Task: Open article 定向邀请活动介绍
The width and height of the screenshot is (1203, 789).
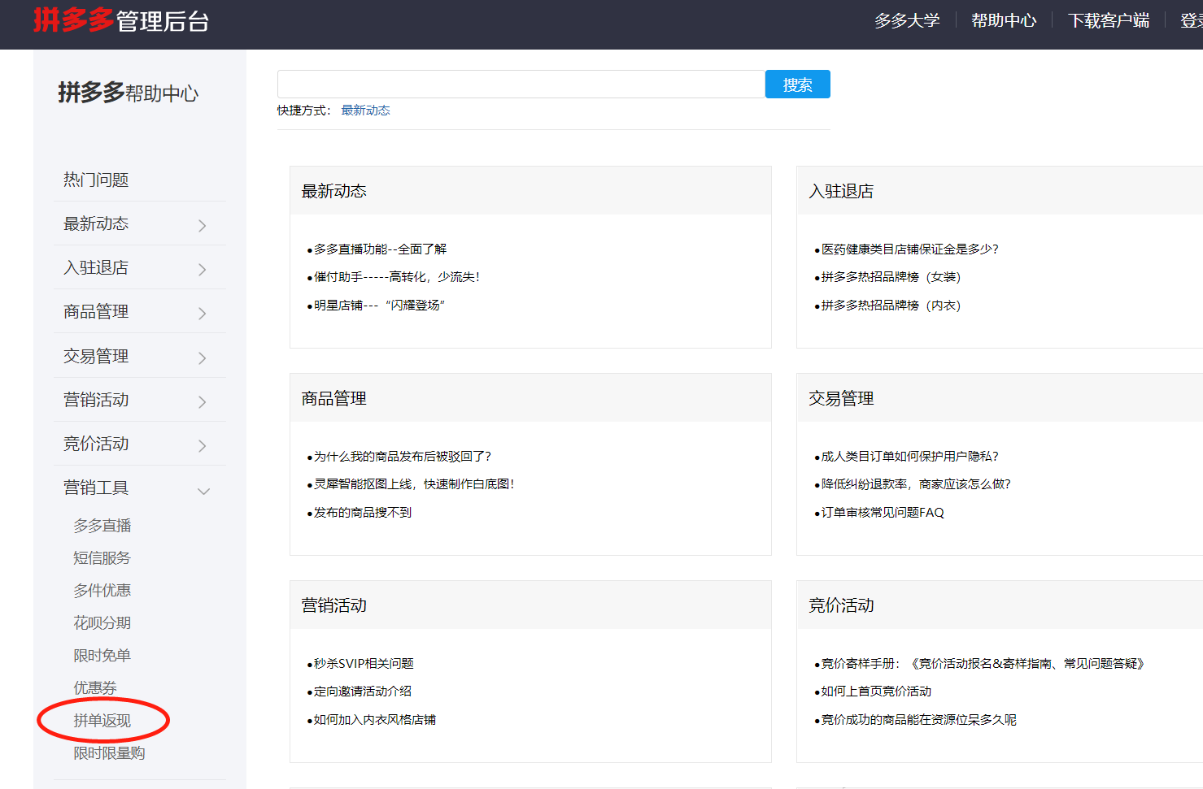Action: [x=363, y=691]
